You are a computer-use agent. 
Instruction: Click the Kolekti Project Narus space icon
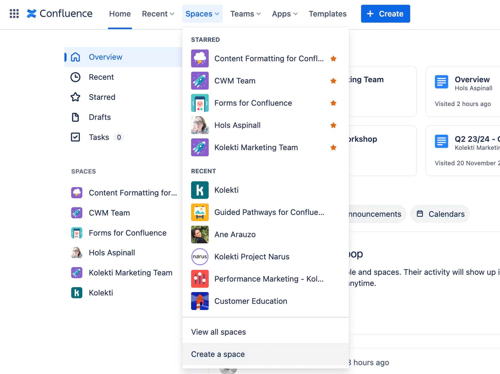pos(200,257)
